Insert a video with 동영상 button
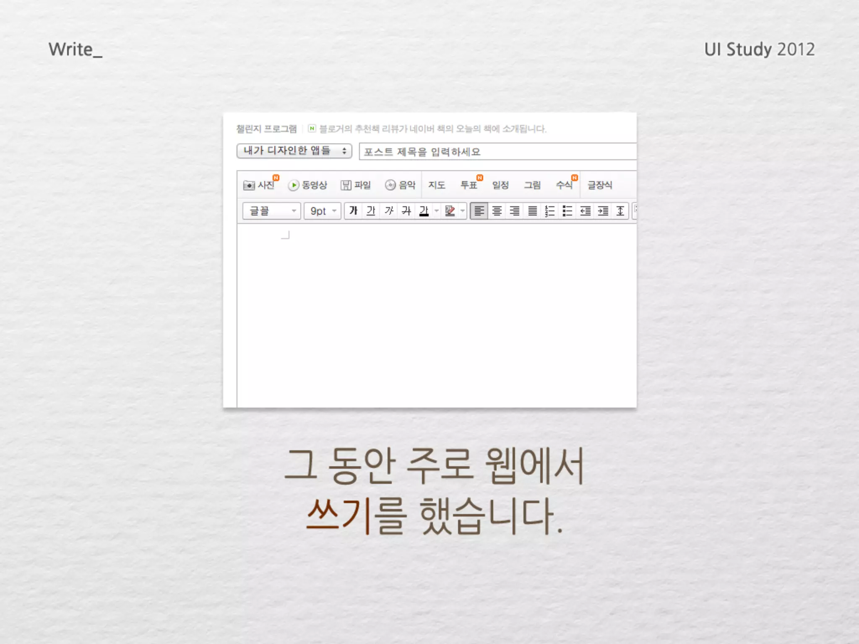The image size is (859, 644). (307, 185)
